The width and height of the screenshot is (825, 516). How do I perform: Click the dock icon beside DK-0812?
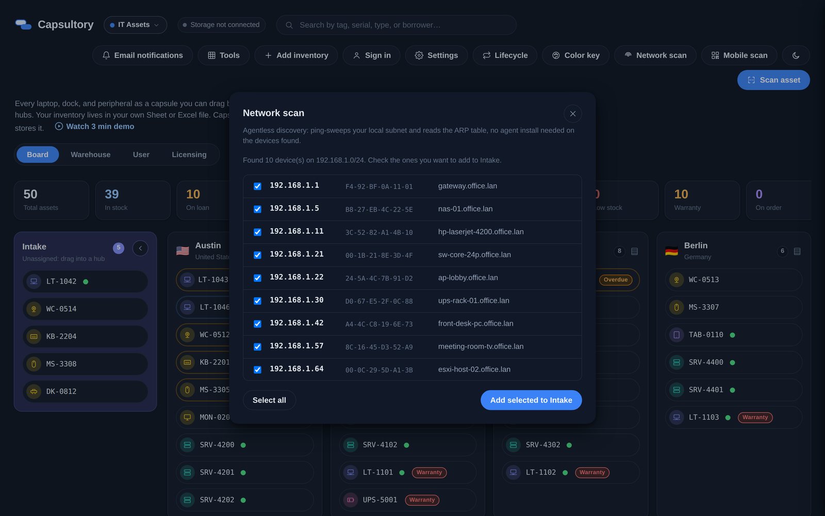pyautogui.click(x=34, y=392)
